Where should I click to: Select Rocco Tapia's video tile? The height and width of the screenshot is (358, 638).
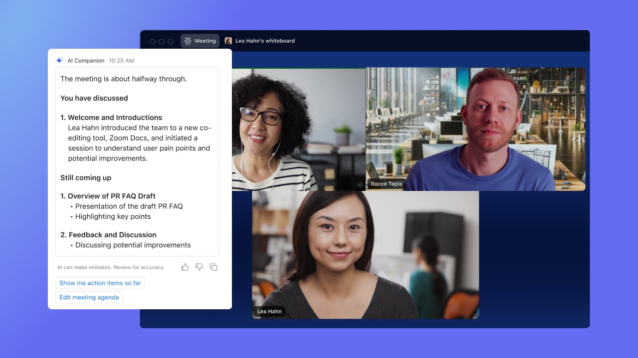pos(475,128)
